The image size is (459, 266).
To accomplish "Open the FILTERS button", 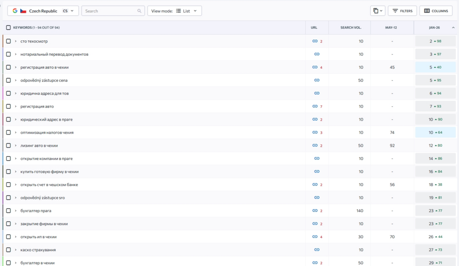I will (402, 11).
